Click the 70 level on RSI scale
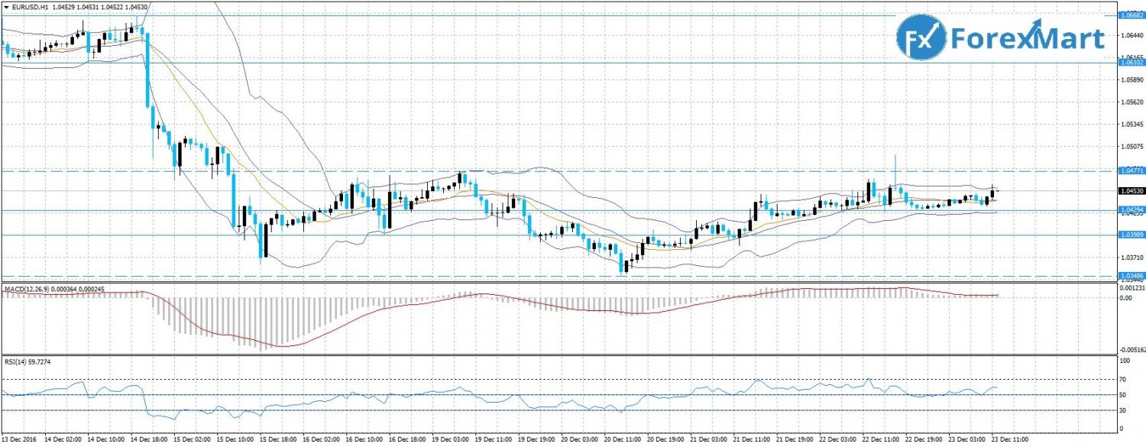Image resolution: width=1146 pixels, height=447 pixels. [1124, 379]
